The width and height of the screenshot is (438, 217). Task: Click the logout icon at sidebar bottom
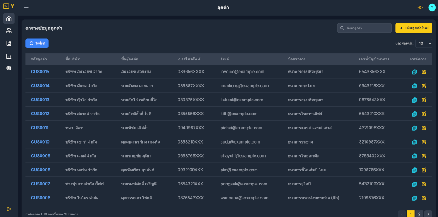click(x=9, y=209)
